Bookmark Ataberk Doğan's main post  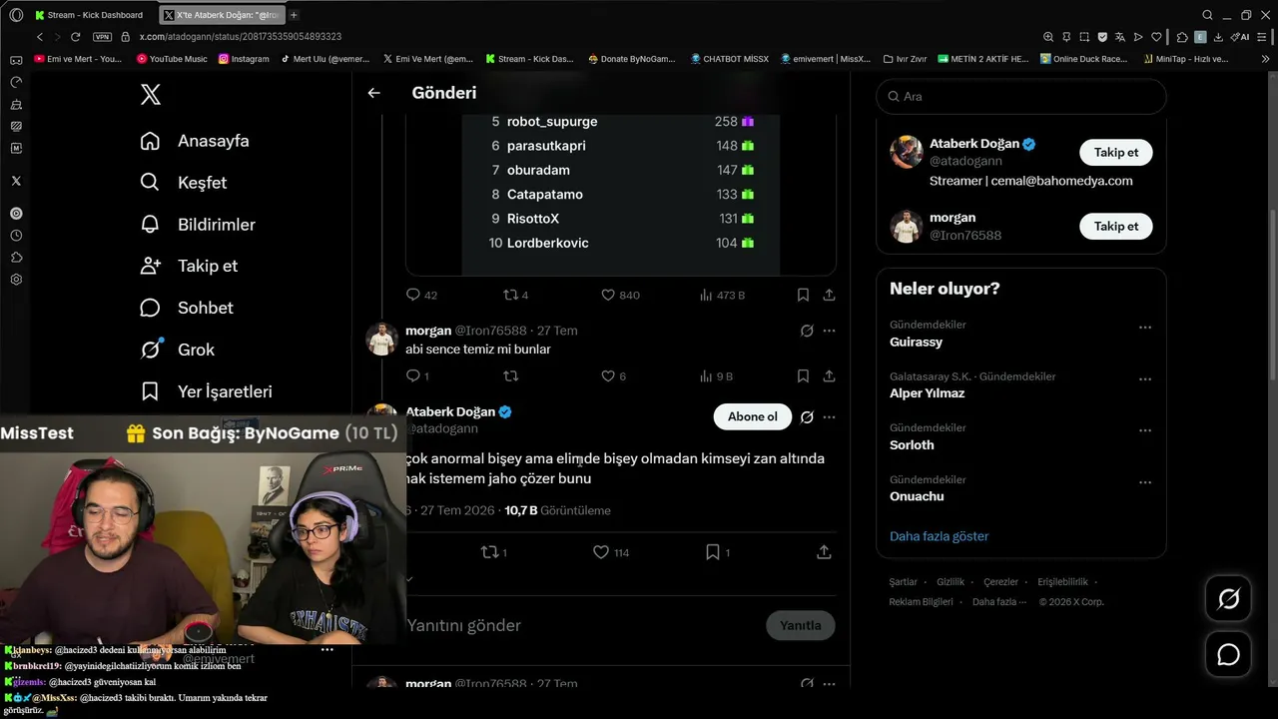(713, 552)
